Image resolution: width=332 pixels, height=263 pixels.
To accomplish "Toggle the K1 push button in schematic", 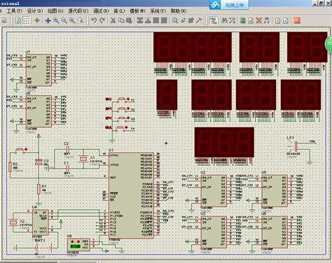I will coord(121,99).
